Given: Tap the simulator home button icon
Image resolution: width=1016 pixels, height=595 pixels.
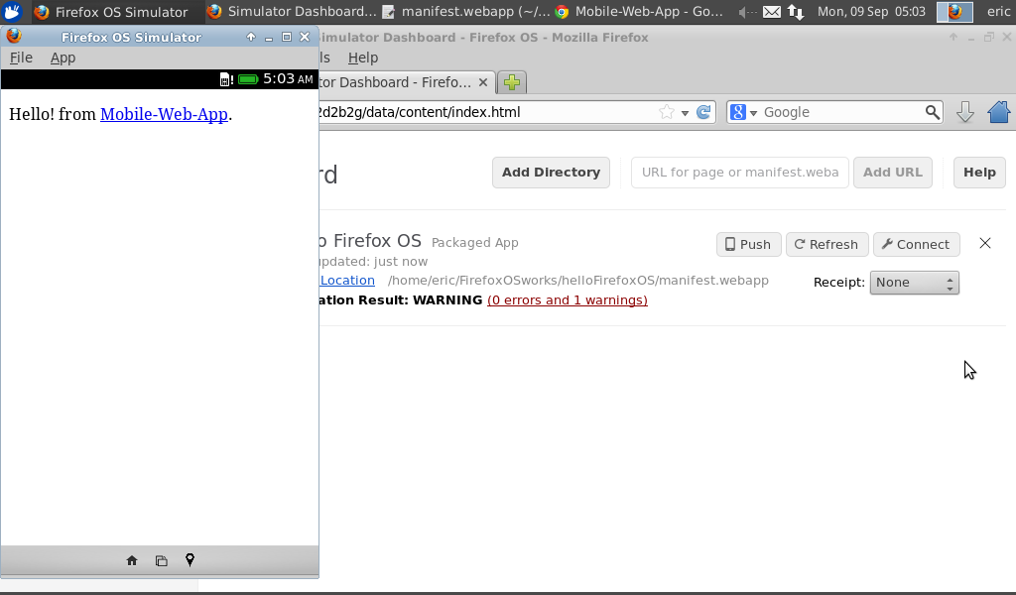Looking at the screenshot, I should point(132,560).
